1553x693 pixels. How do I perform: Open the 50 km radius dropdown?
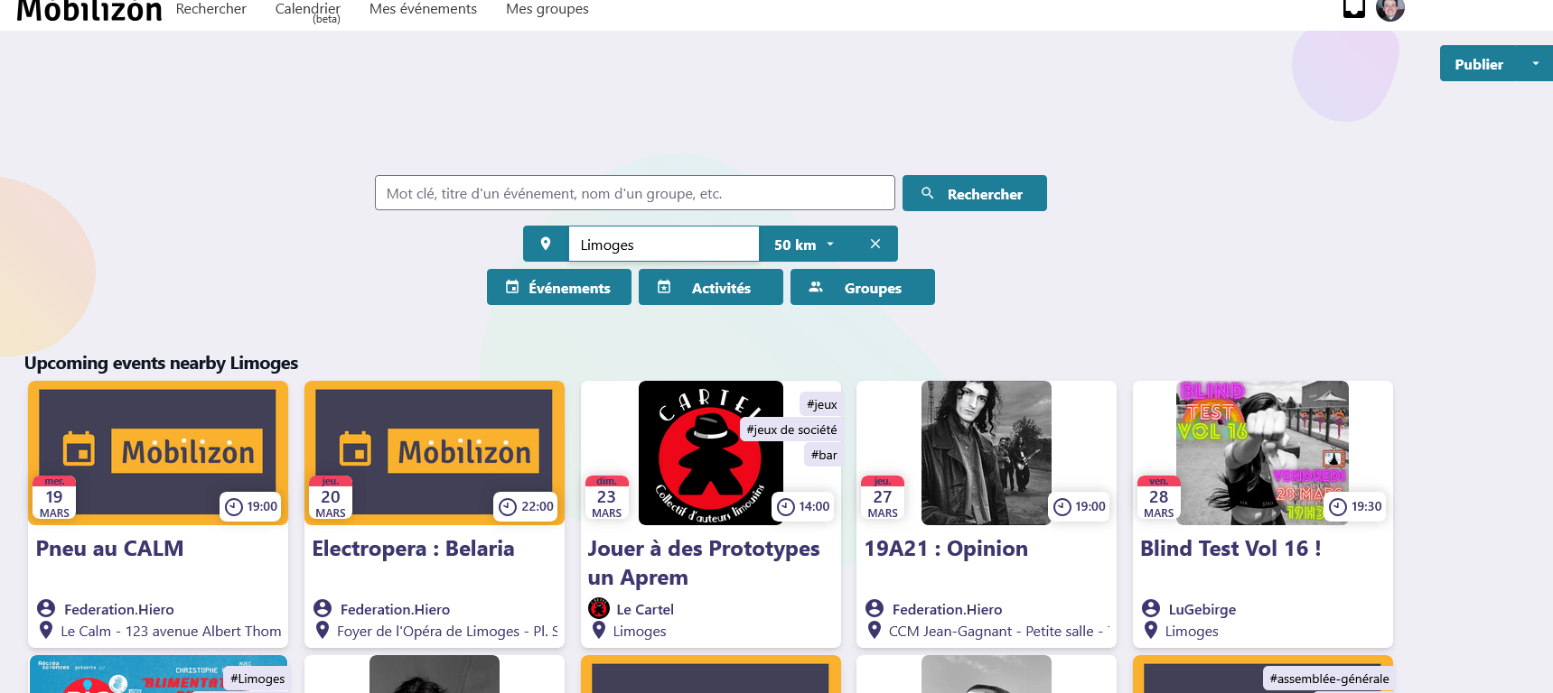pos(805,245)
